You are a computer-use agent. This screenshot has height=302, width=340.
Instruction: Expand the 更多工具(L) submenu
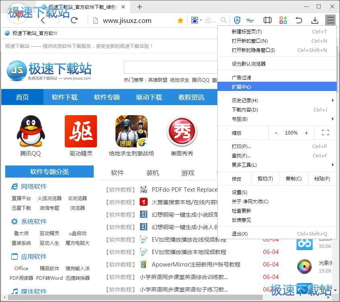(x=277, y=165)
